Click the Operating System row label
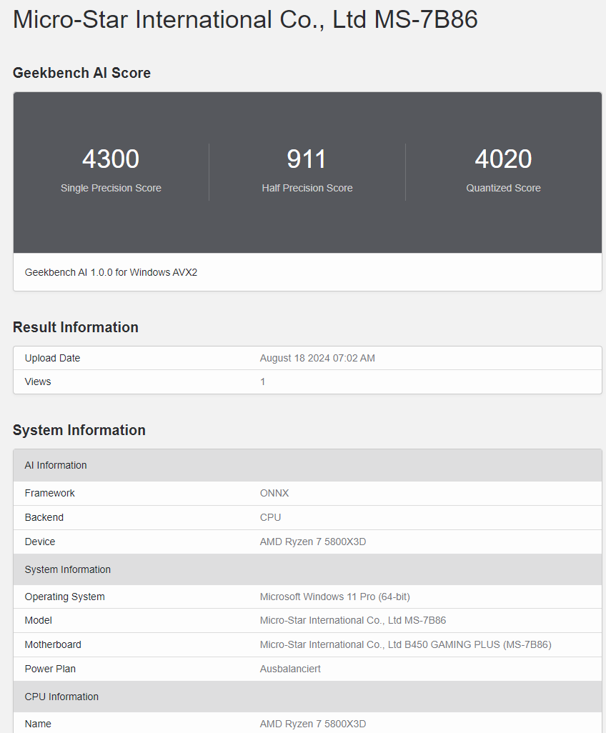606x733 pixels. click(x=64, y=597)
